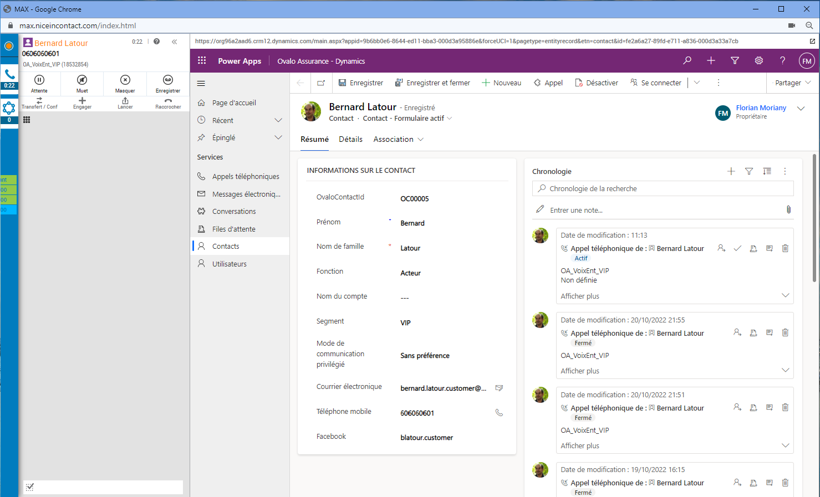Open Appels téléphoniques in the sidebar

coord(246,177)
